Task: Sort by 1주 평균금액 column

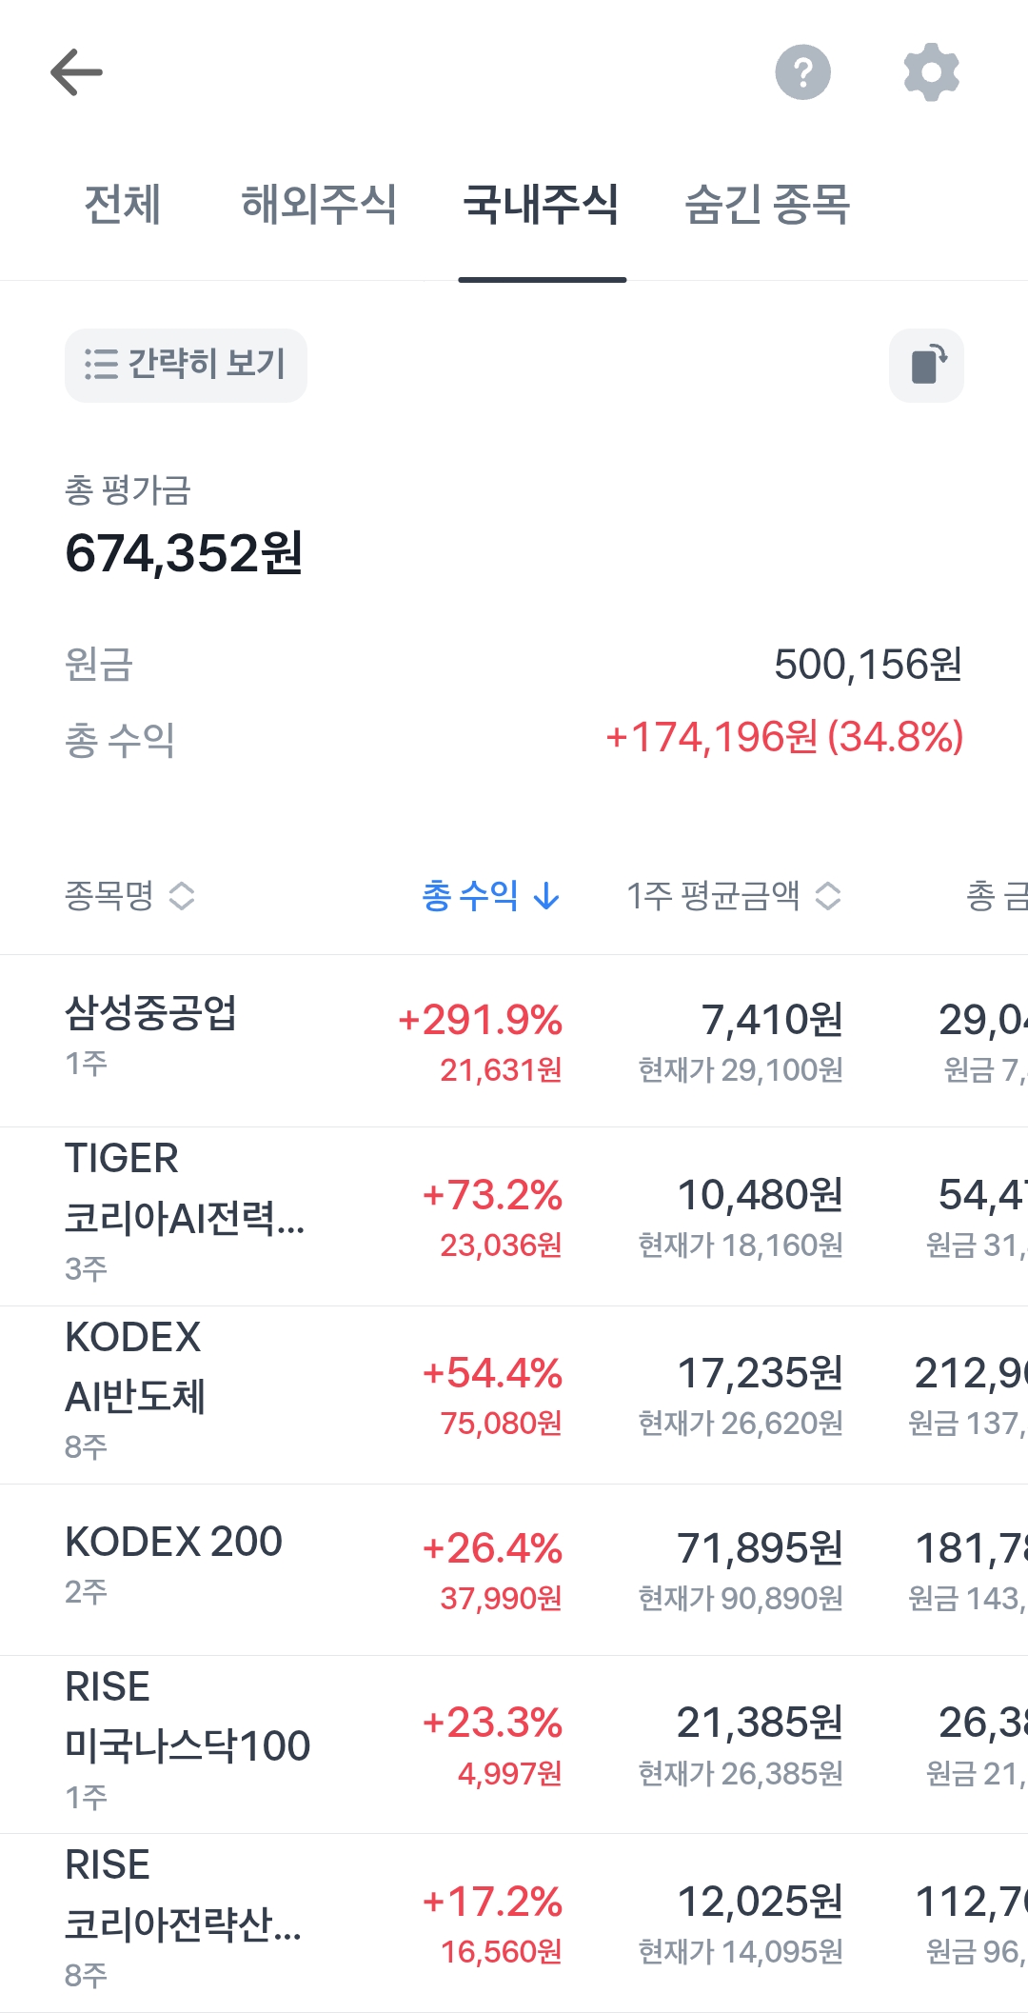Action: pos(733,895)
